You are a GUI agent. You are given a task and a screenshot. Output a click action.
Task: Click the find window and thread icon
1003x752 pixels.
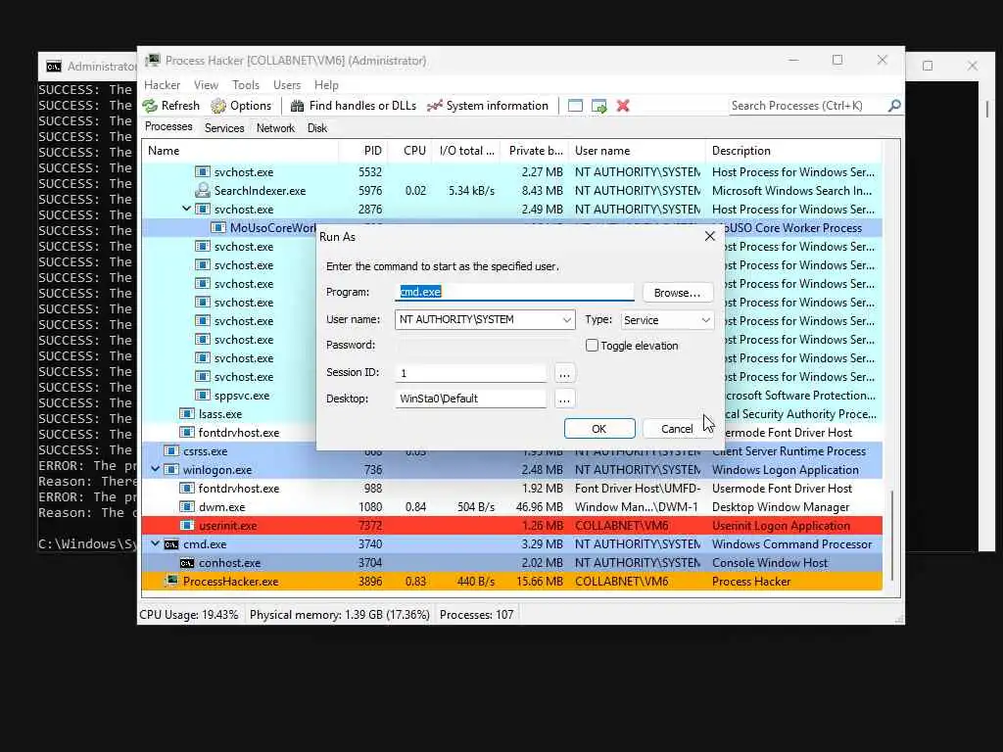[599, 106]
